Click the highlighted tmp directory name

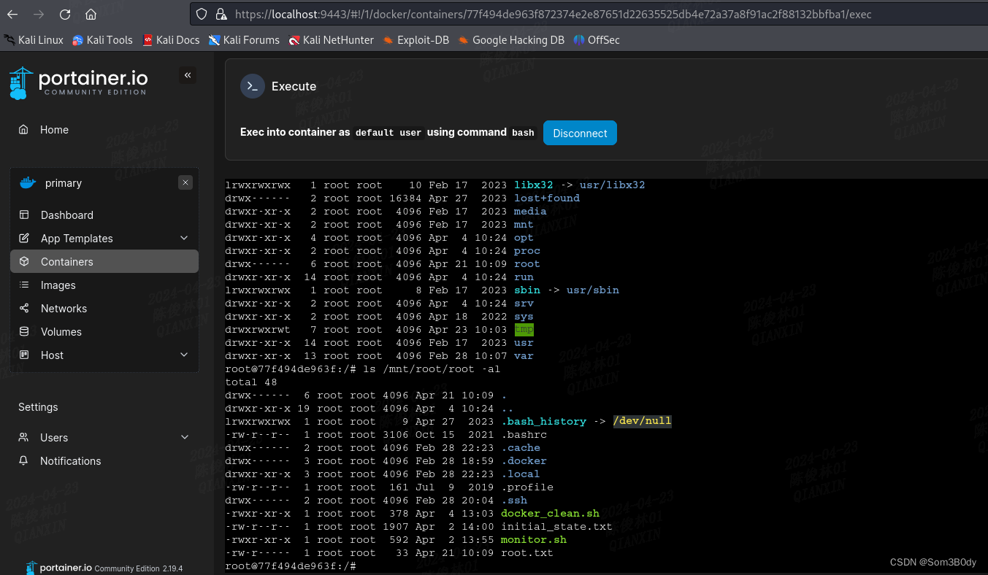tap(524, 329)
